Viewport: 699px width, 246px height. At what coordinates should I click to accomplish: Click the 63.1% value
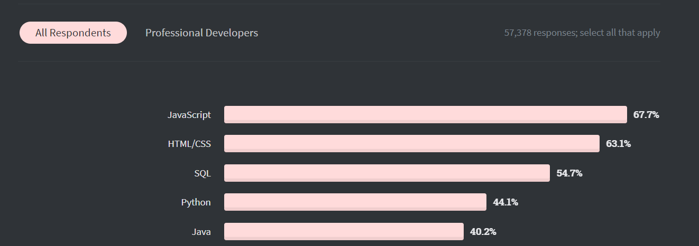(618, 143)
